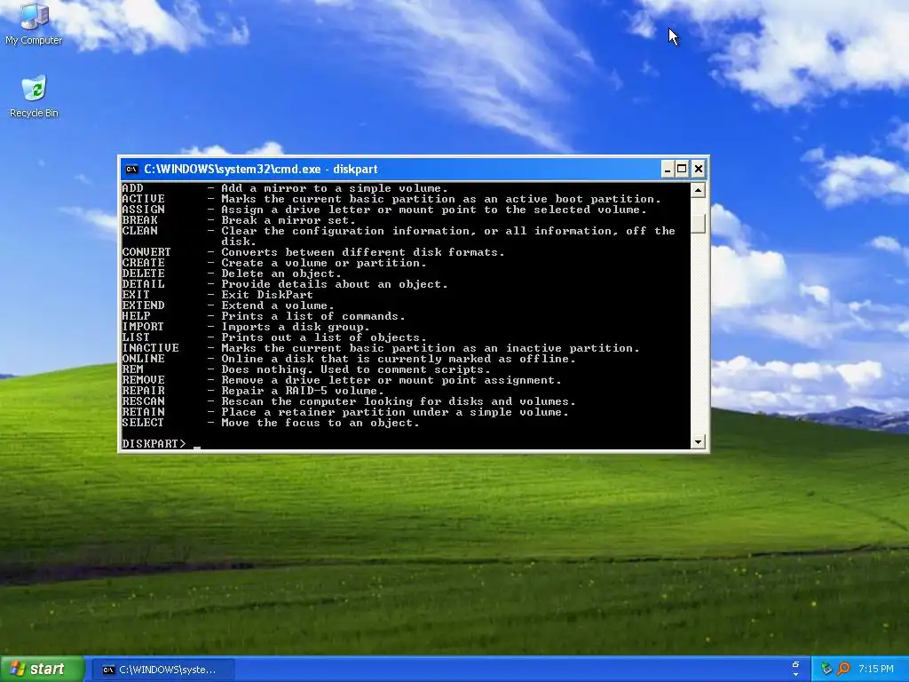Click the ADD command text

(133, 188)
